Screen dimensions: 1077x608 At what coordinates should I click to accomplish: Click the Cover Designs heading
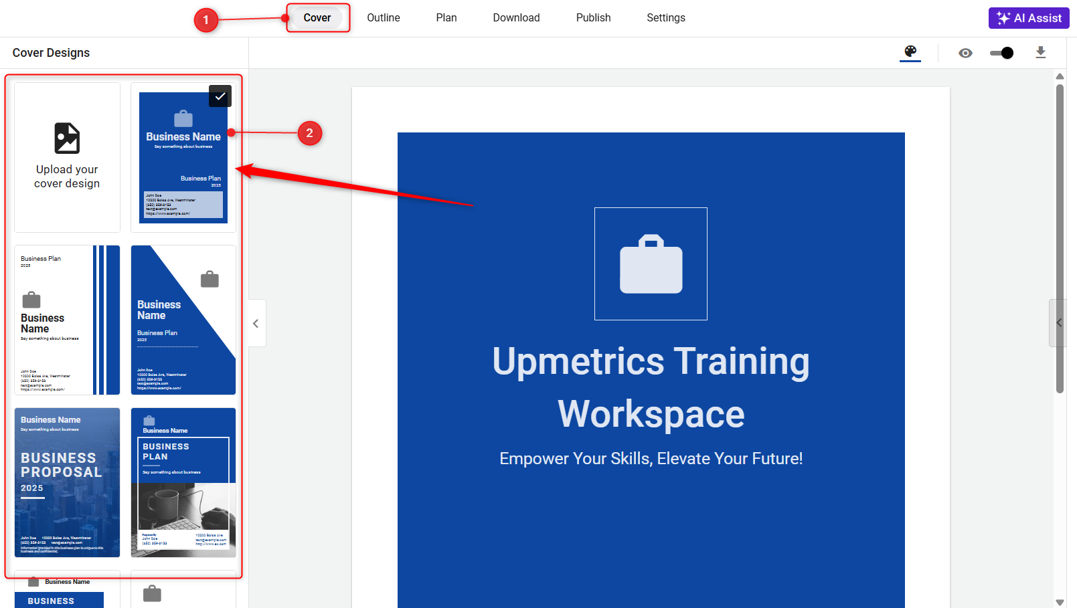tap(51, 53)
